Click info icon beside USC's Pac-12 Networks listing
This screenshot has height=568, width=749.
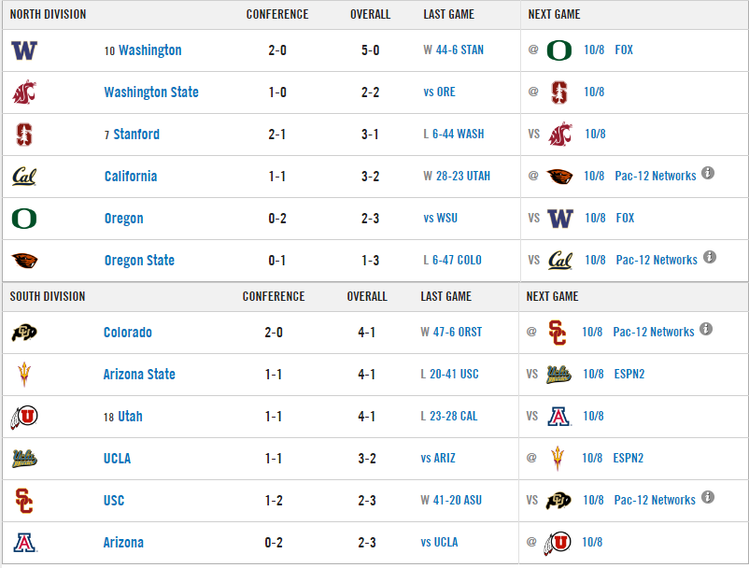[x=708, y=497]
